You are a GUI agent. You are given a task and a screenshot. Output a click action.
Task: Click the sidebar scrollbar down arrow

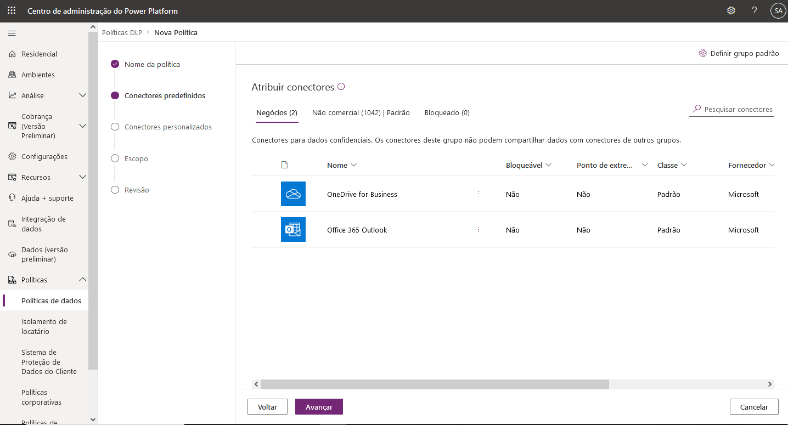coord(93,420)
